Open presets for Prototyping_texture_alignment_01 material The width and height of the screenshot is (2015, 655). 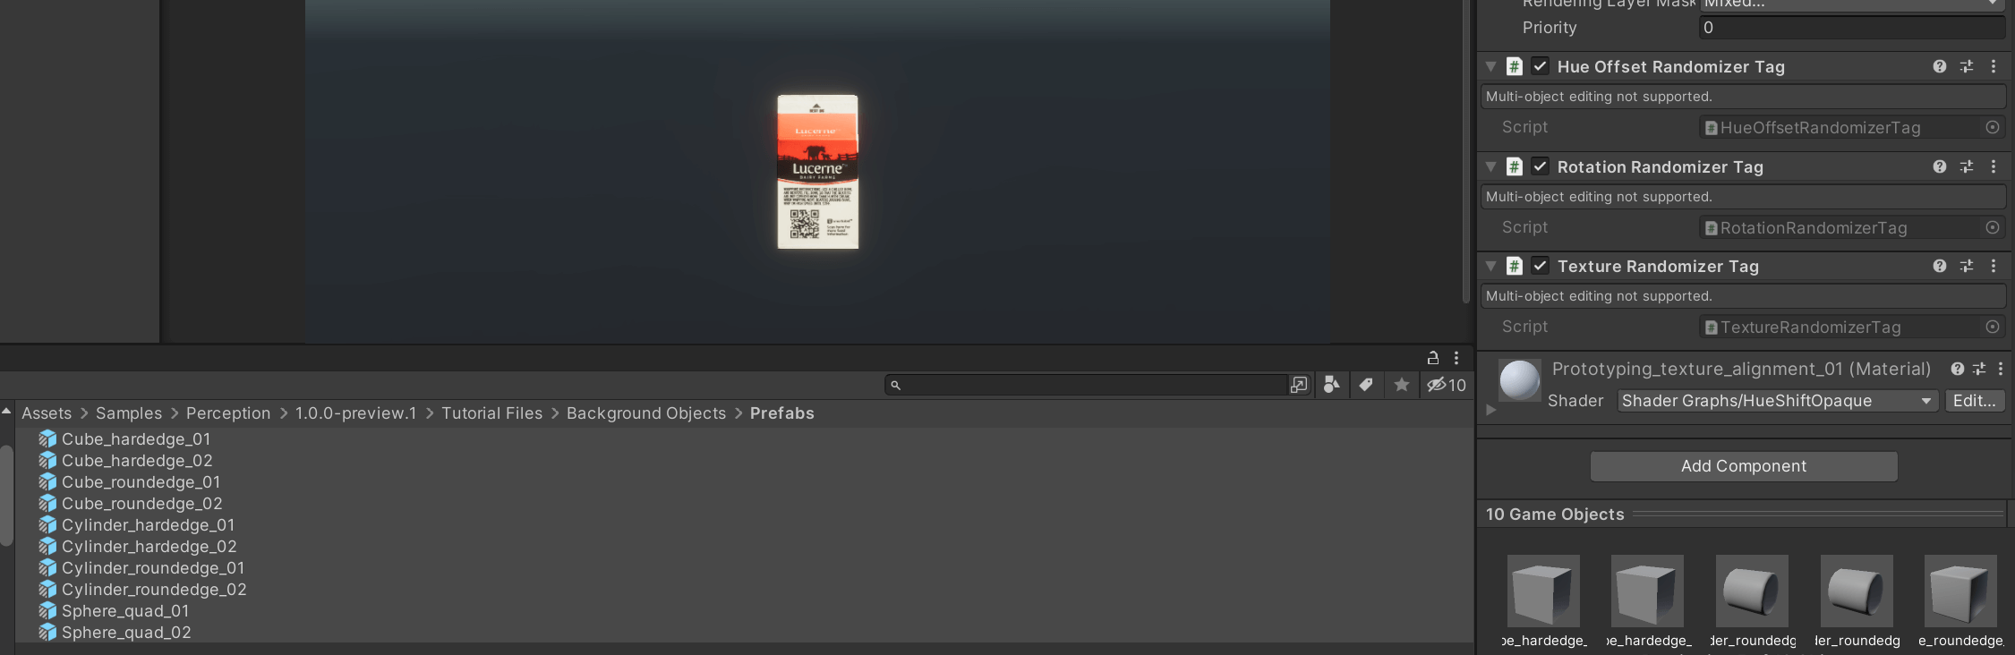click(1979, 369)
